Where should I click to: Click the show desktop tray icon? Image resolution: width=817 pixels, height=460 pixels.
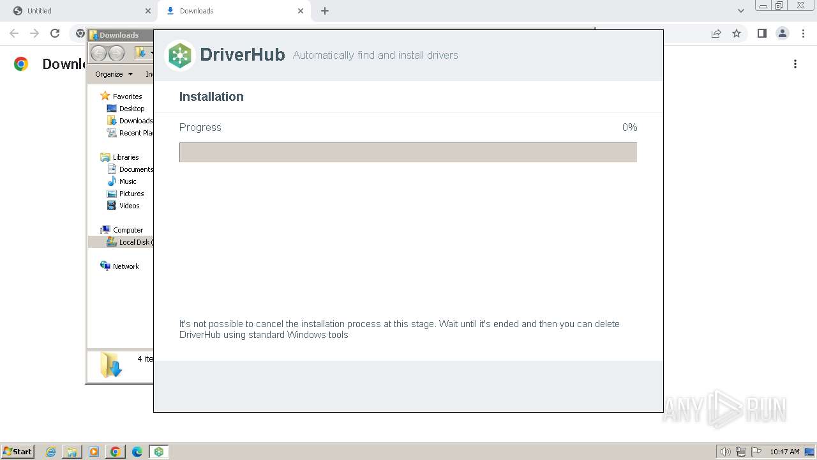[x=809, y=452]
